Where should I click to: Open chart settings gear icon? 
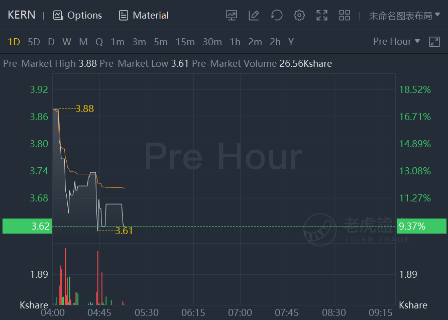[299, 15]
